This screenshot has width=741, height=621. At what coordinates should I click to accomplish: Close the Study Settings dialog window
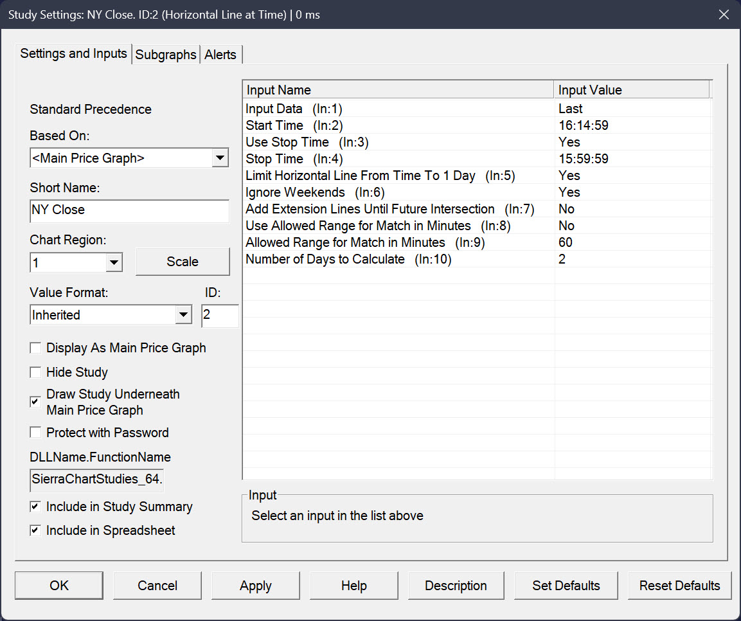pyautogui.click(x=724, y=14)
